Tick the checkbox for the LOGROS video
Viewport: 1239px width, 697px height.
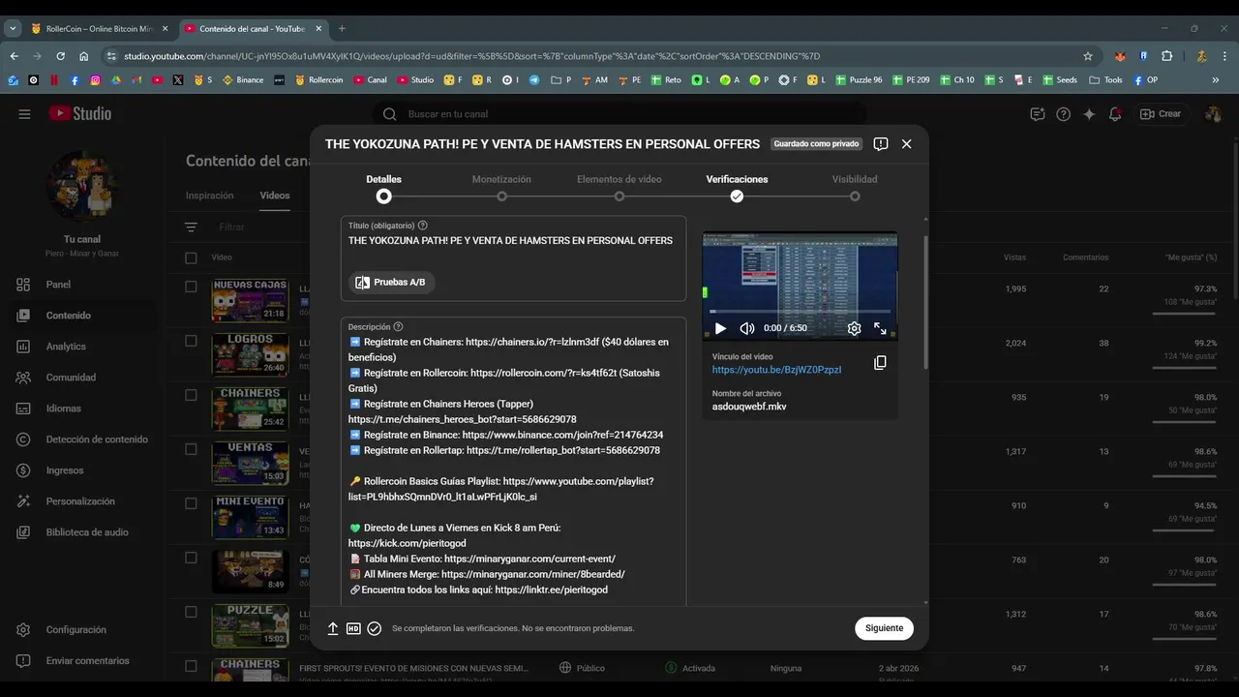(x=191, y=341)
